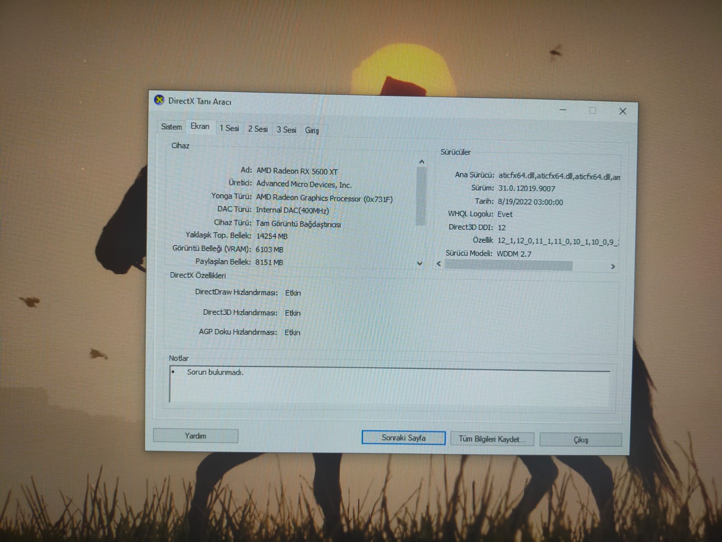
Task: Click the Cihaz list scroll down arrow
Action: click(x=420, y=263)
